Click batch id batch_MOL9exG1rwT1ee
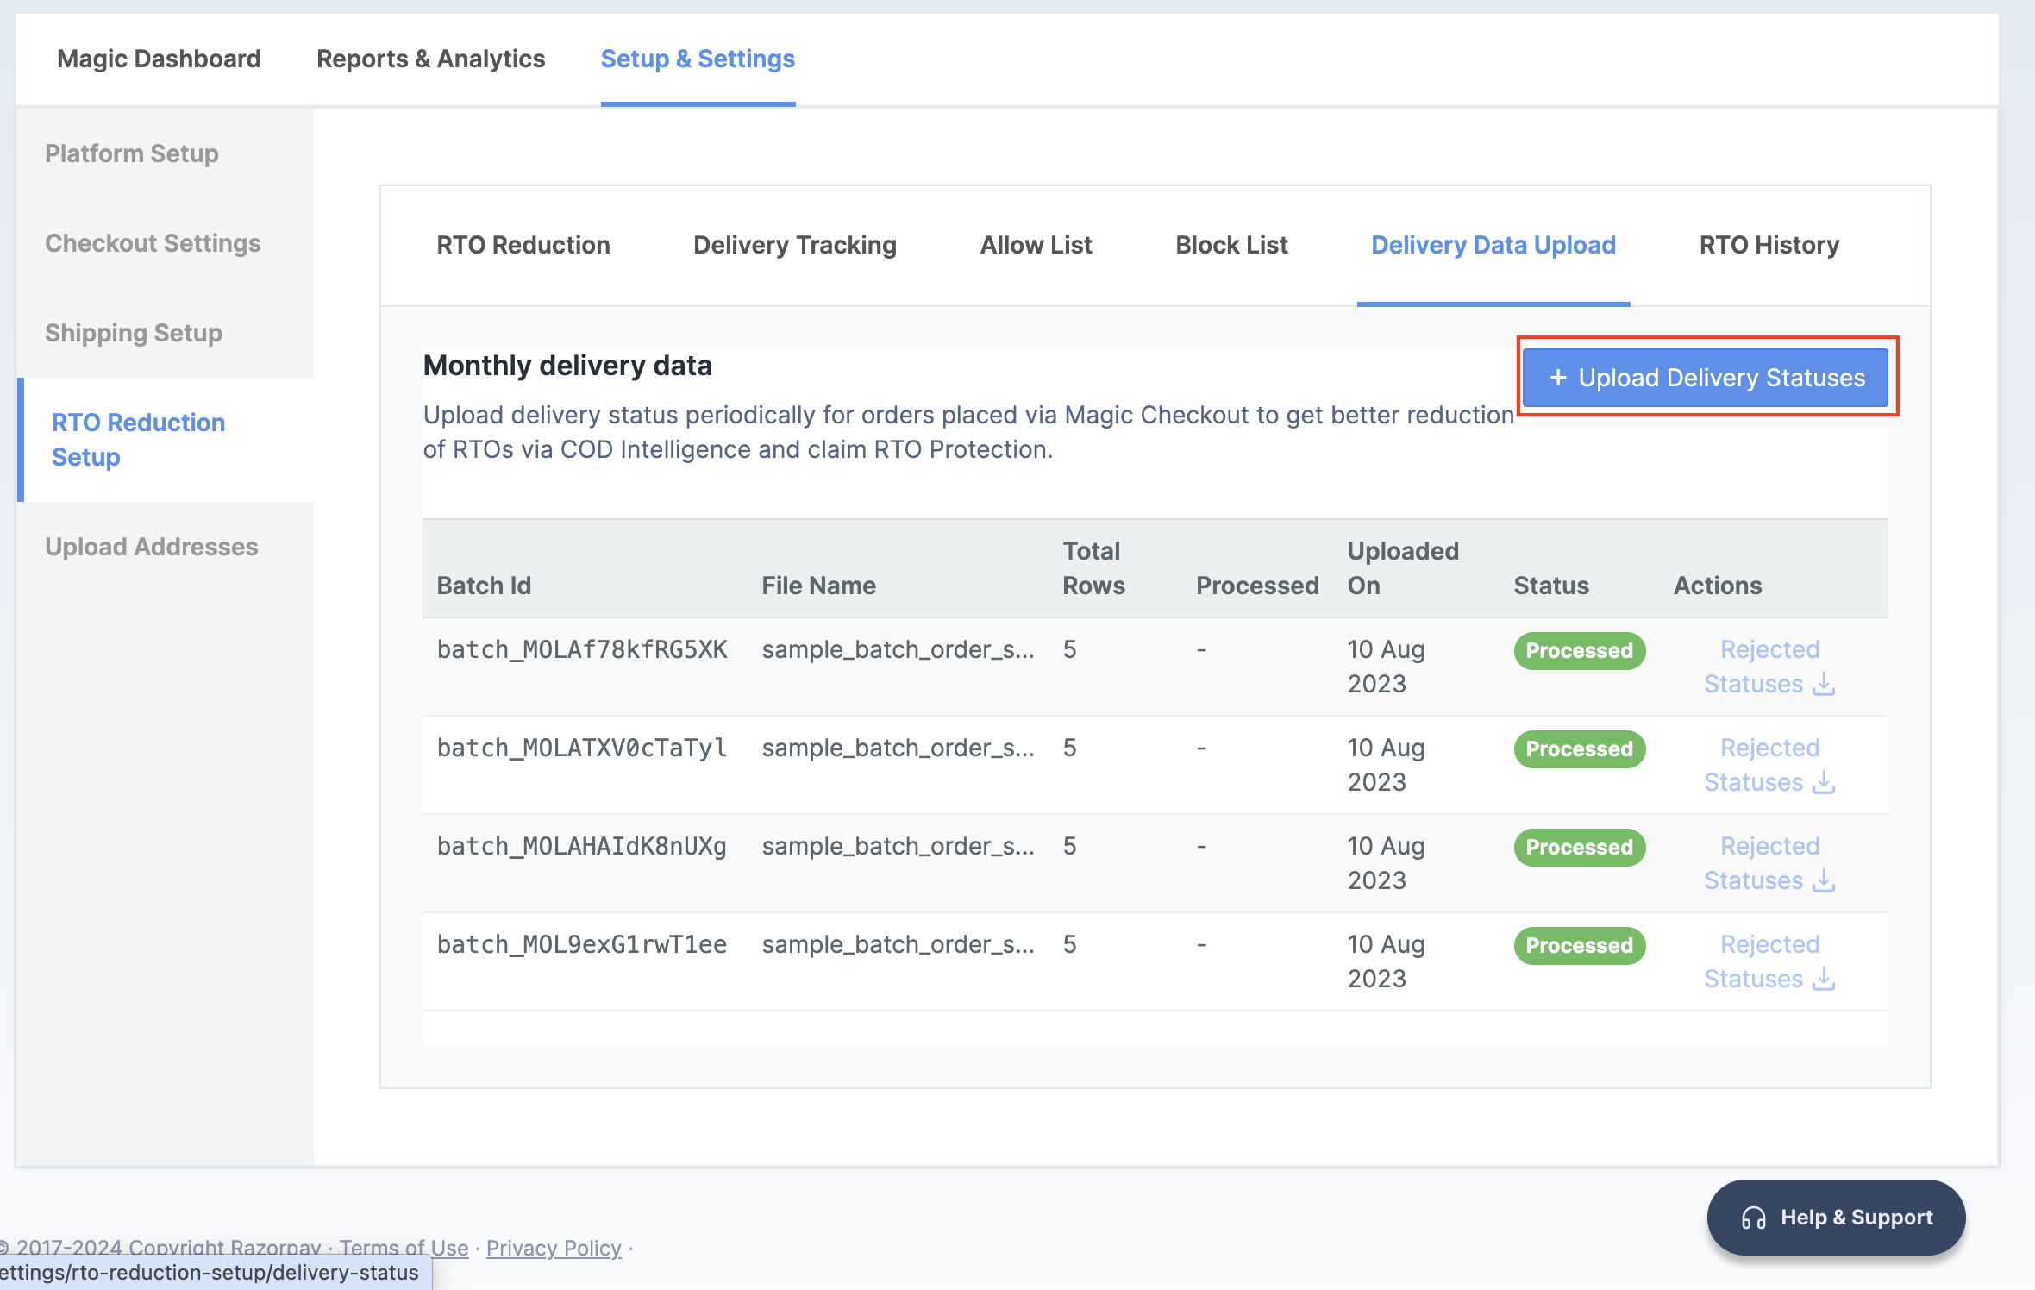Viewport: 2035px width, 1290px height. (x=582, y=944)
